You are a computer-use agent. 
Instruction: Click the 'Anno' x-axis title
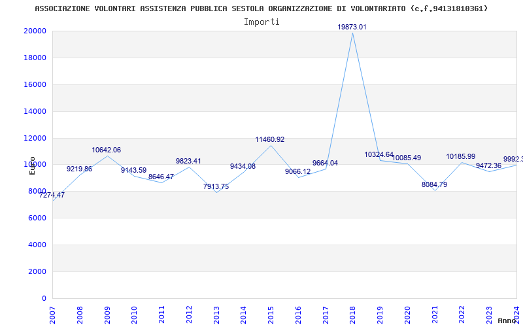coord(507,320)
